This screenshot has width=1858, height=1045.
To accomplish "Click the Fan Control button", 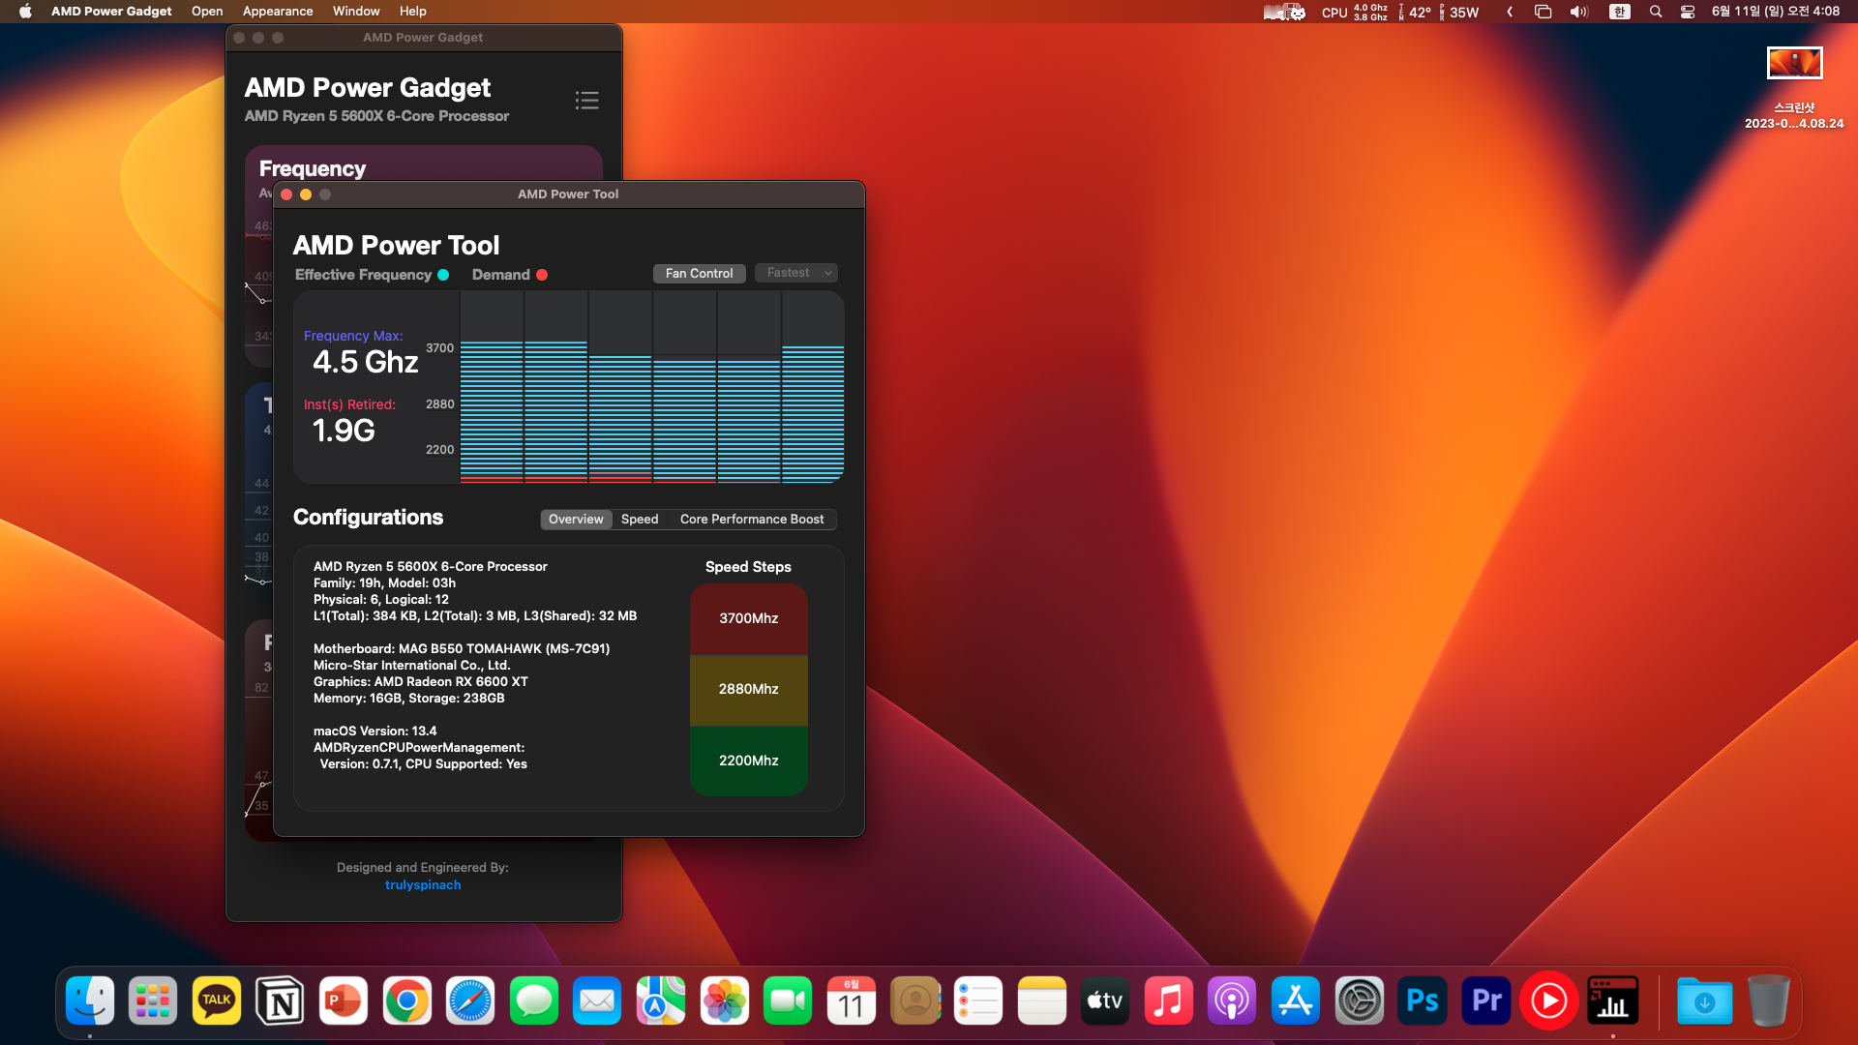I will 700,274.
